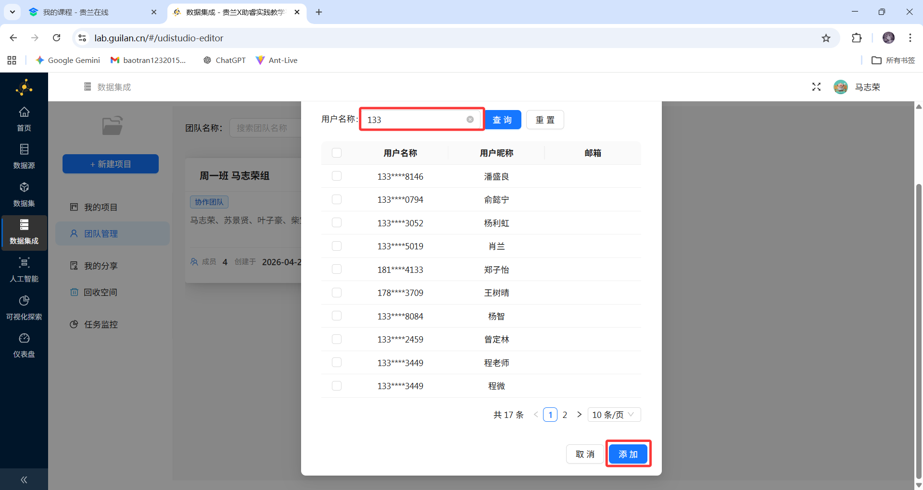Click the fullscreen expand icon in header
The height and width of the screenshot is (490, 923).
[816, 87]
